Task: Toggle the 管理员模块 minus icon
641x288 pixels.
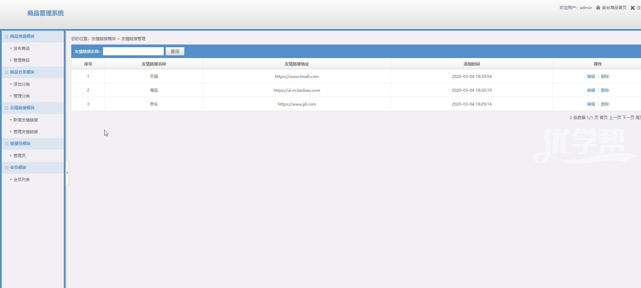Action: click(x=7, y=144)
